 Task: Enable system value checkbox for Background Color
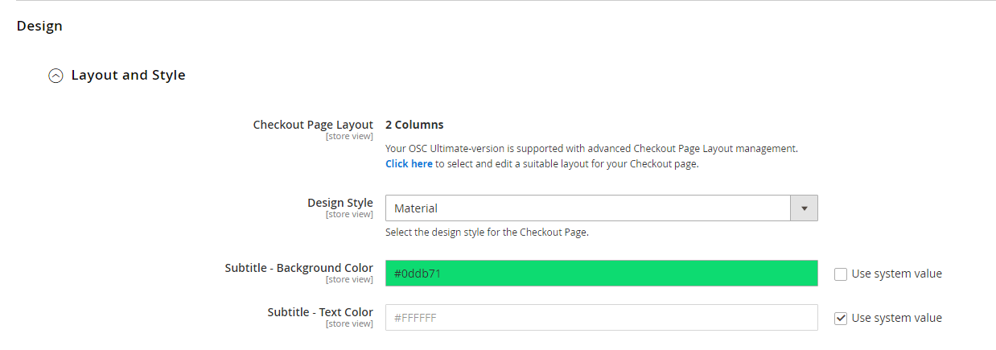point(841,274)
